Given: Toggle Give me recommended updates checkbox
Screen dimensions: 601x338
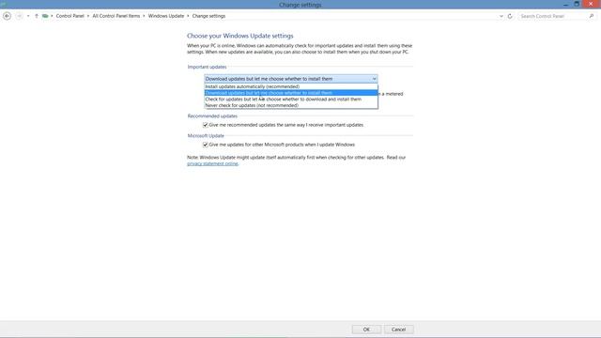Looking at the screenshot, I should click(205, 125).
